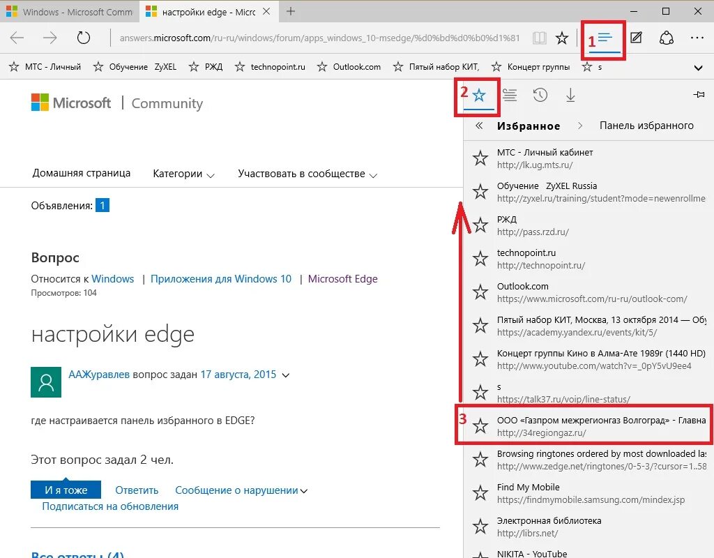This screenshot has height=558, width=714.
Task: Open Outlook.com favorite in Hub list
Action: coord(588,292)
